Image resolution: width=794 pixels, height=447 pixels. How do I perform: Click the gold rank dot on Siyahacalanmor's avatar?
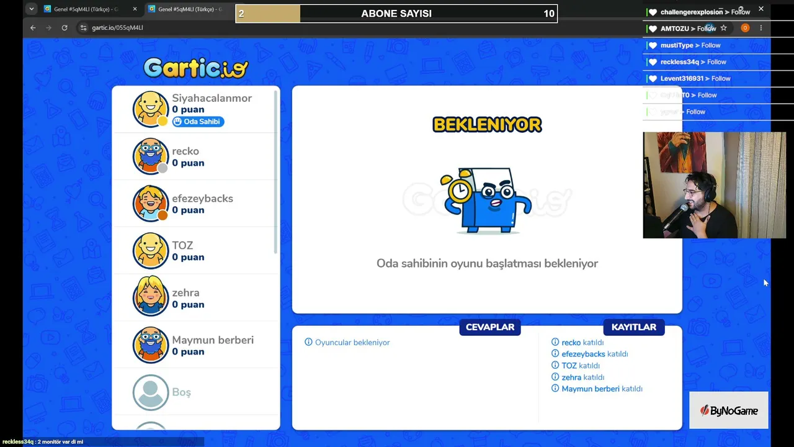(163, 121)
